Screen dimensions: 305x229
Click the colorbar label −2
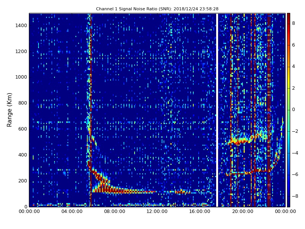tap(295, 131)
